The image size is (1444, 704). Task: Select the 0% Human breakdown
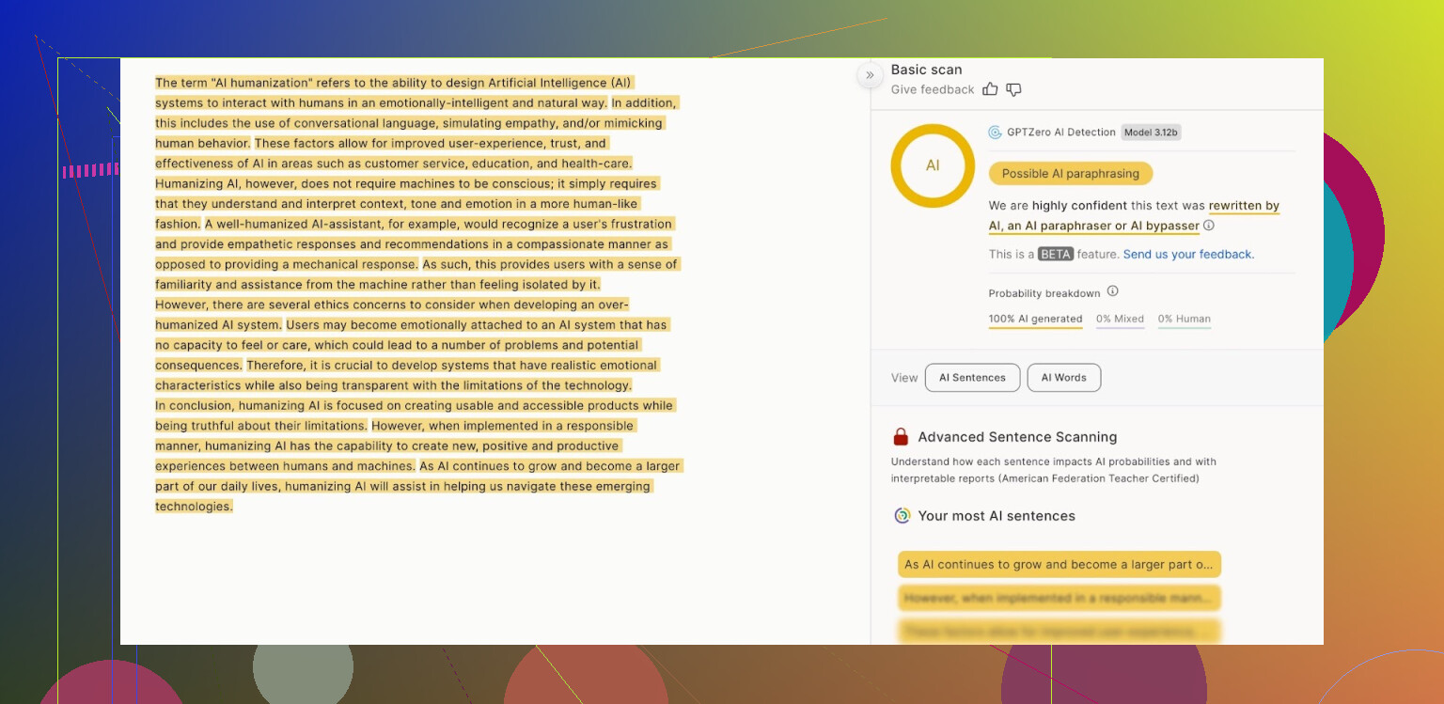click(x=1184, y=319)
